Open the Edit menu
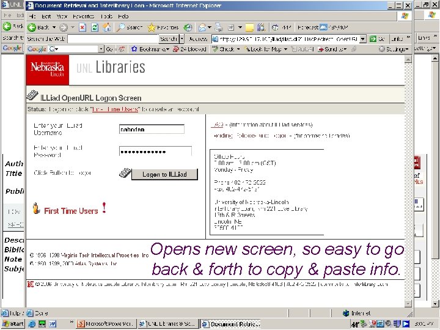This screenshot has height=330, width=440. point(46,16)
